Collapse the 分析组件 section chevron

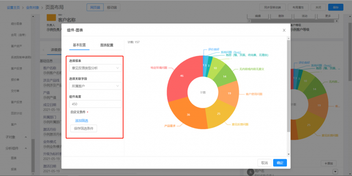tap(26, 148)
